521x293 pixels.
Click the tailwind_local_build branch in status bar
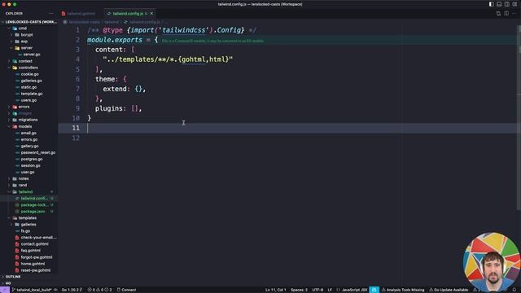[32, 290]
